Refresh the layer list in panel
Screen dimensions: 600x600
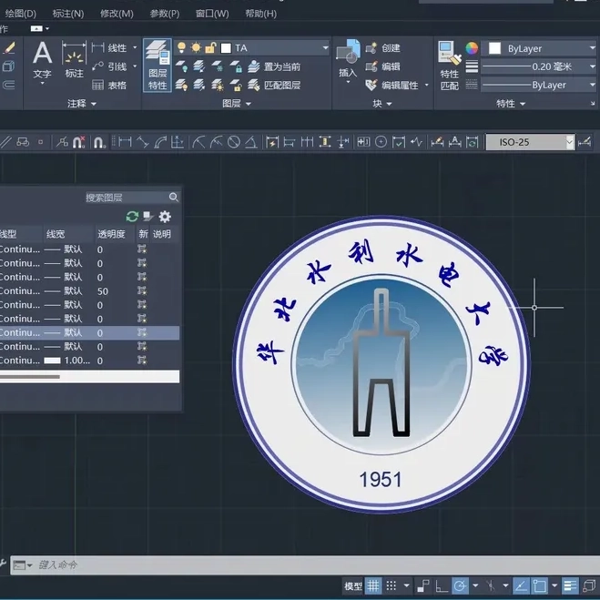point(132,217)
